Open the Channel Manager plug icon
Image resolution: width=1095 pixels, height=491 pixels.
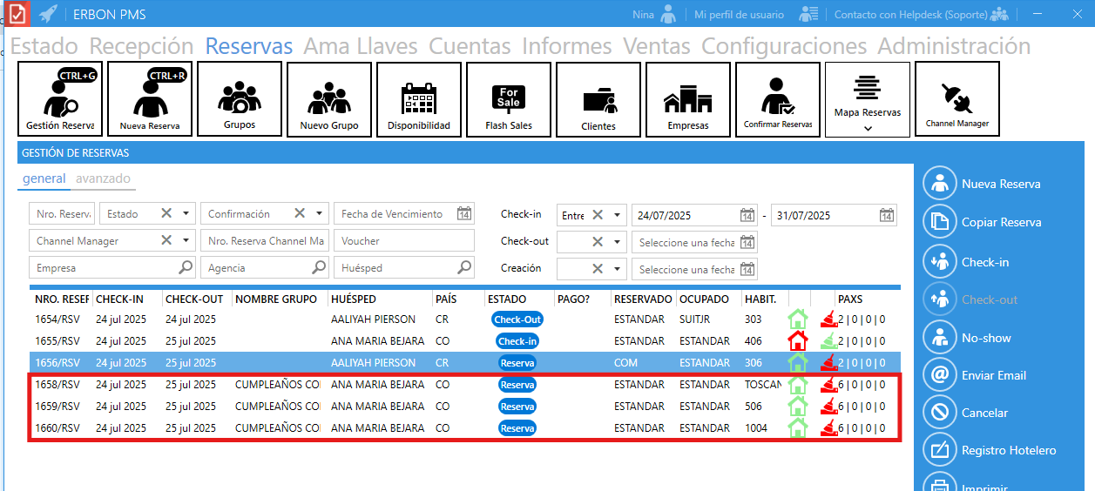956,99
